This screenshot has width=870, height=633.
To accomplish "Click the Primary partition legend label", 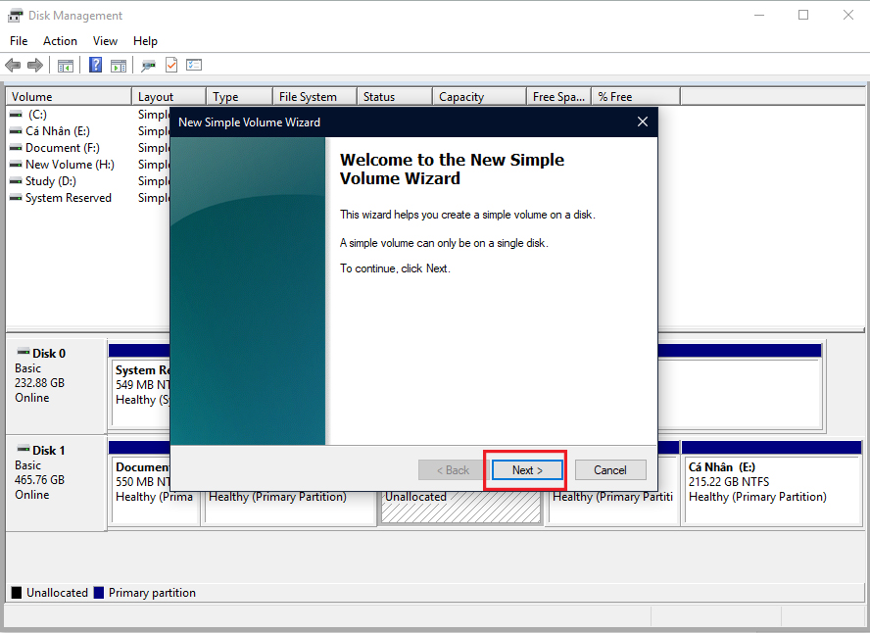I will point(152,593).
